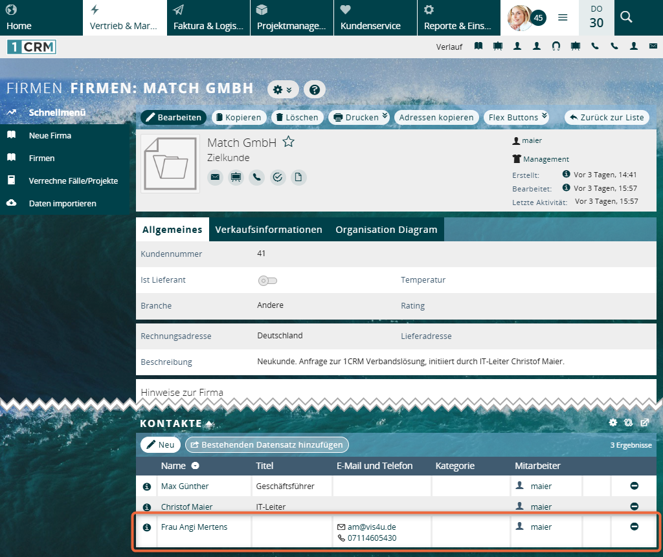Screen dimensions: 663x557
Task: Create a new contact with the Neu button
Action: coord(161,444)
